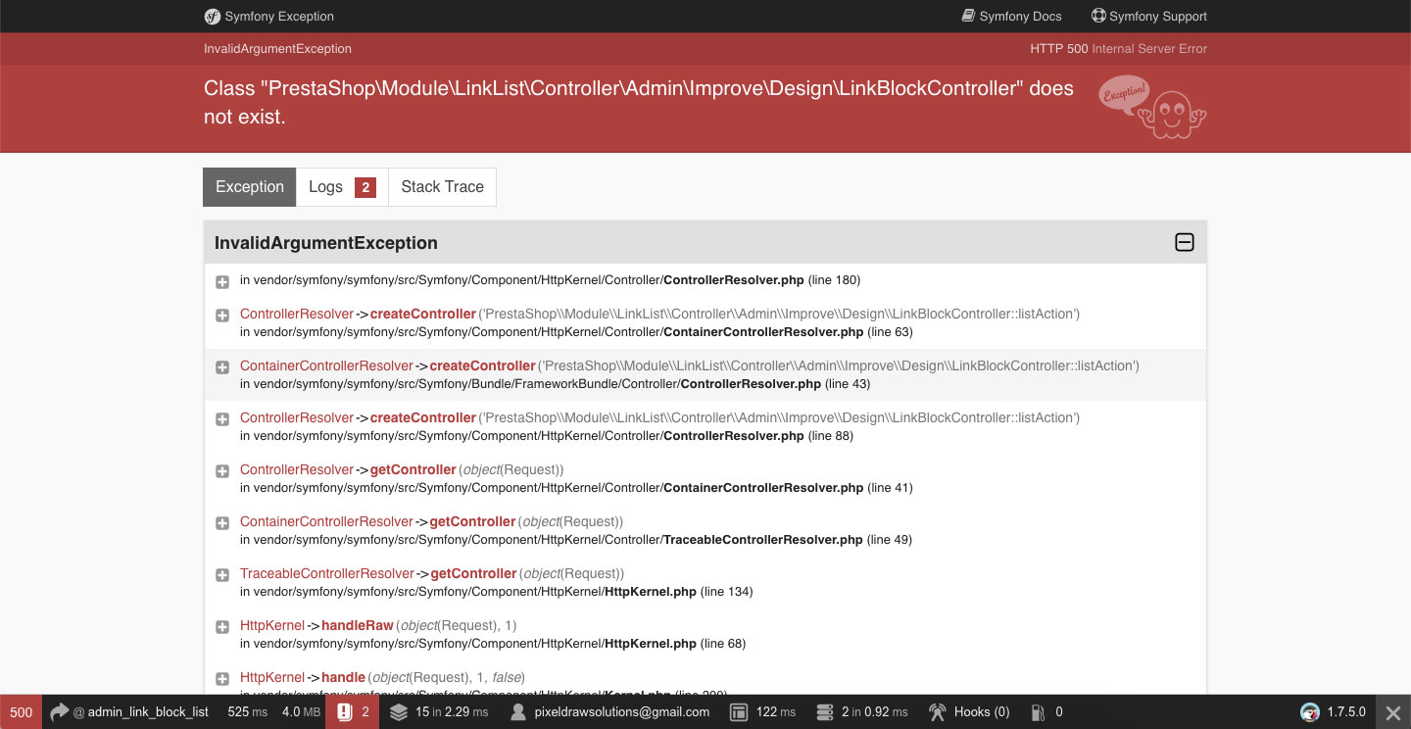The width and height of the screenshot is (1411, 729).
Task: Click the Hooks icon in toolbar
Action: click(x=938, y=712)
